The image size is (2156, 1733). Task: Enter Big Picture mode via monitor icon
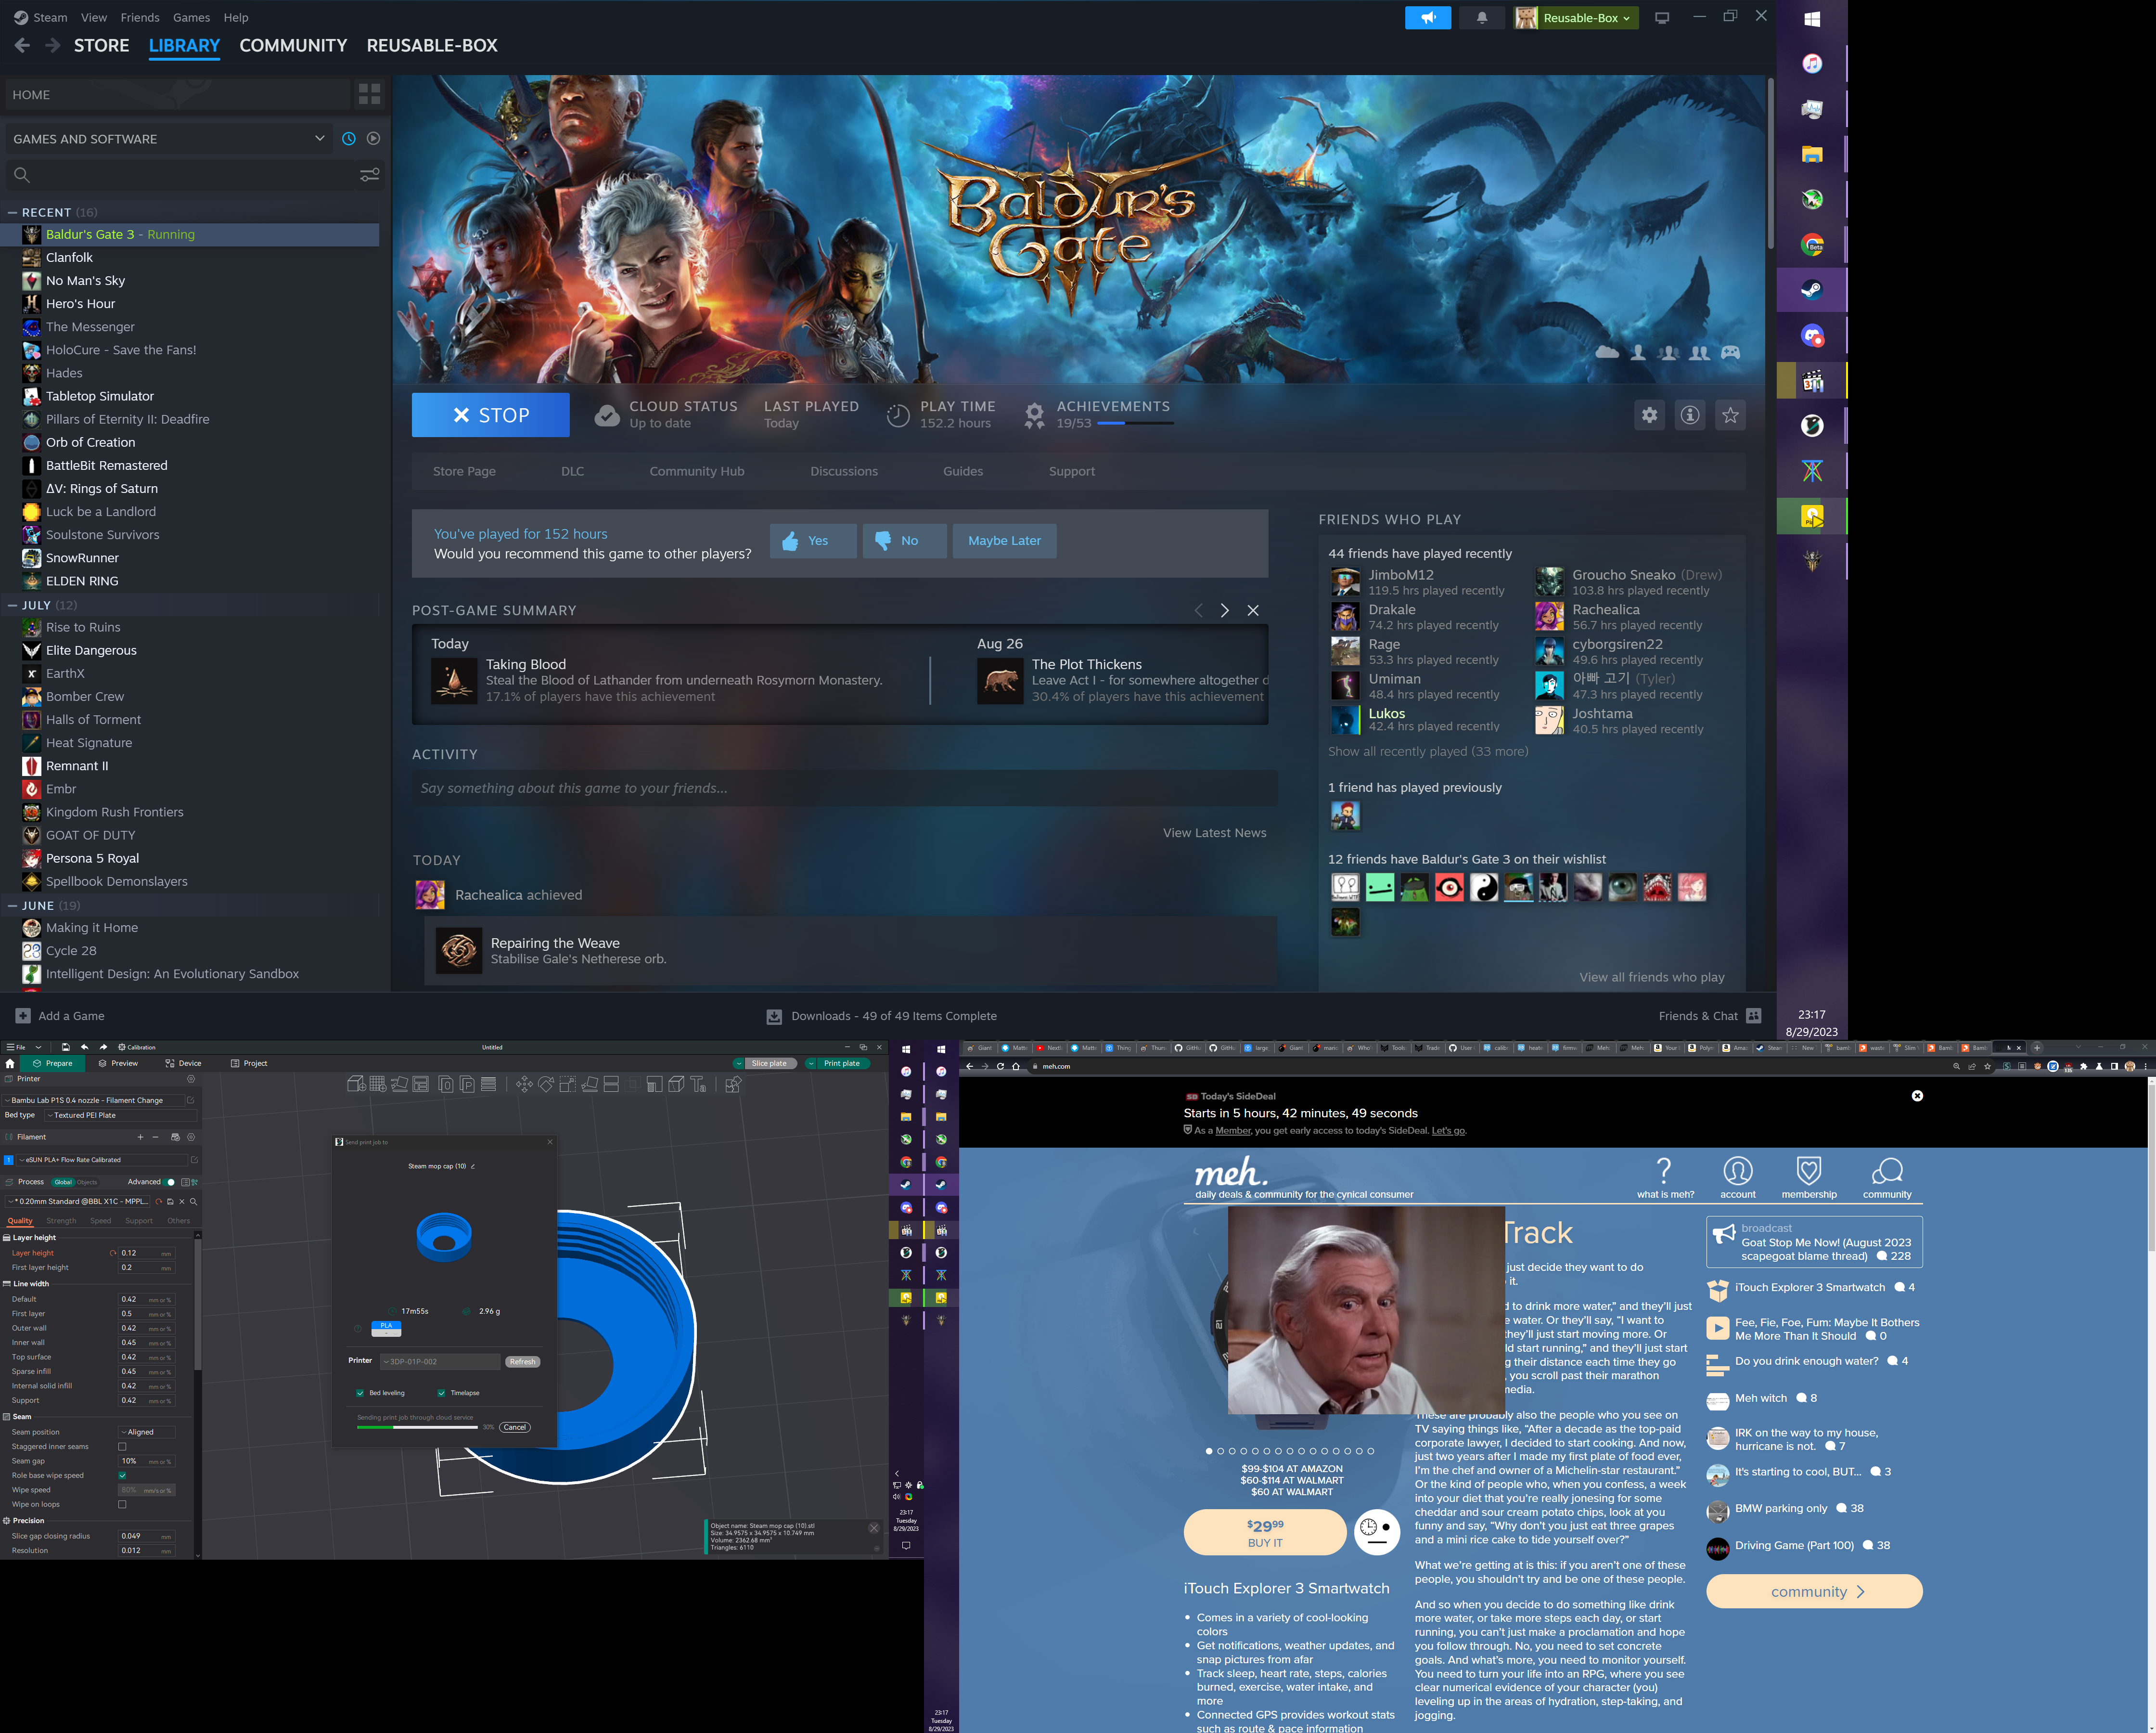coord(1662,18)
